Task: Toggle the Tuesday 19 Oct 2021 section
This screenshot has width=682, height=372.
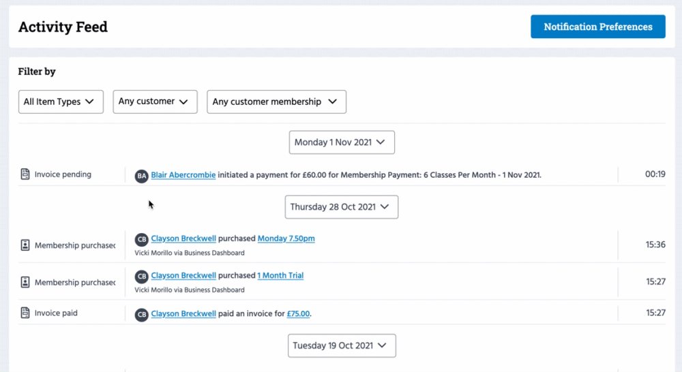Action: (341, 345)
